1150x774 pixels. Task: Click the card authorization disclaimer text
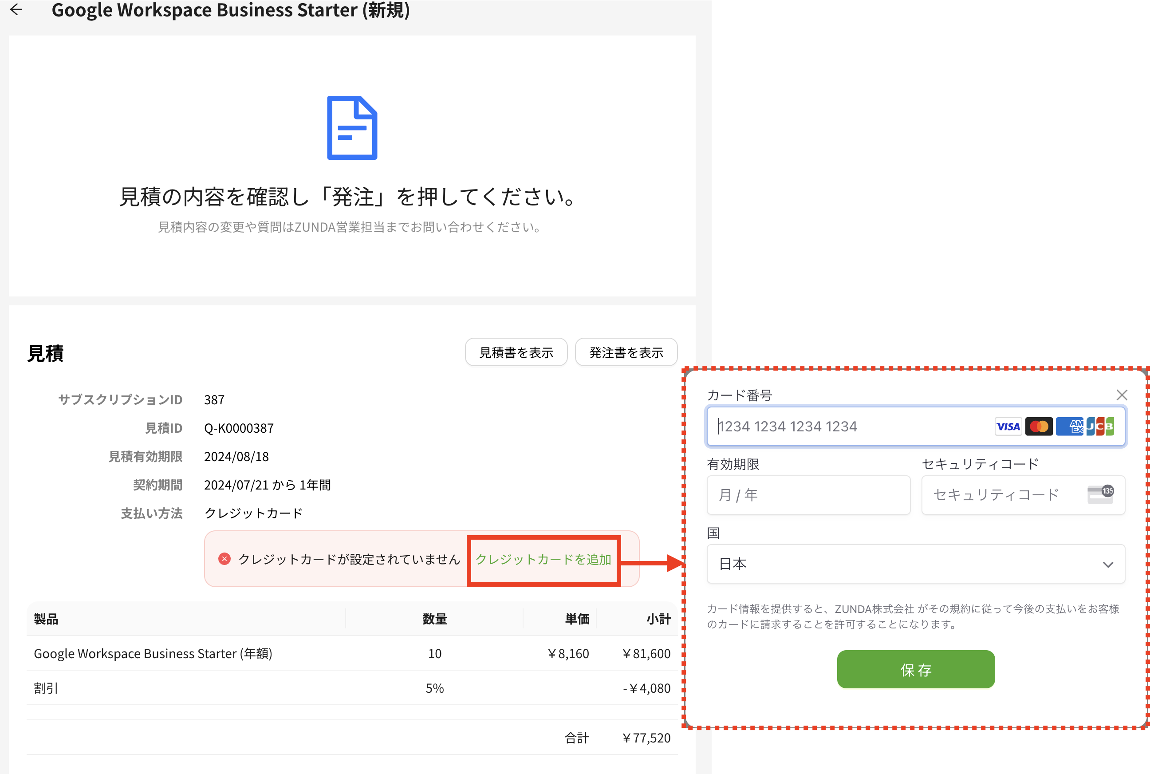[913, 616]
